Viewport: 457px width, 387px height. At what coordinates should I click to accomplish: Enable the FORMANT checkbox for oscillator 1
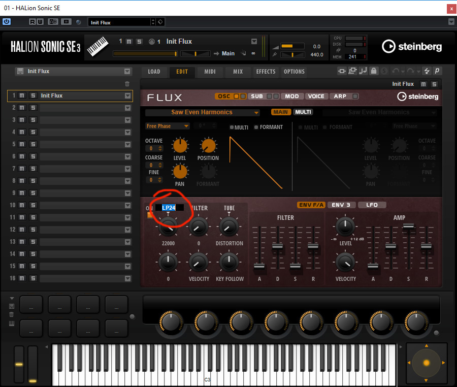click(x=256, y=127)
